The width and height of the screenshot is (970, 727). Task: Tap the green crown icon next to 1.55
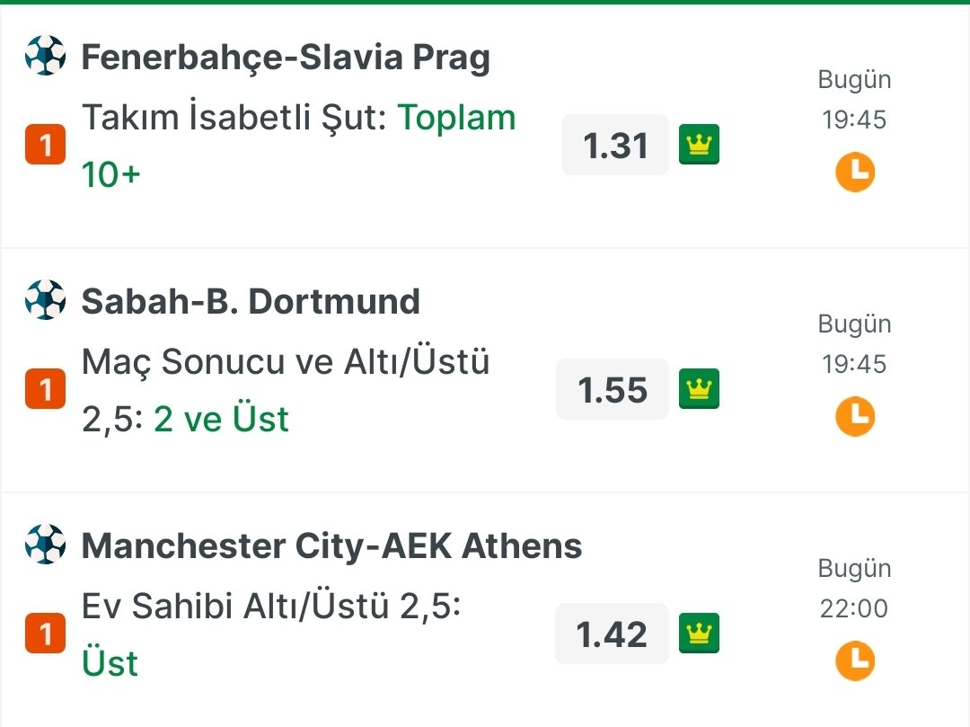(699, 388)
